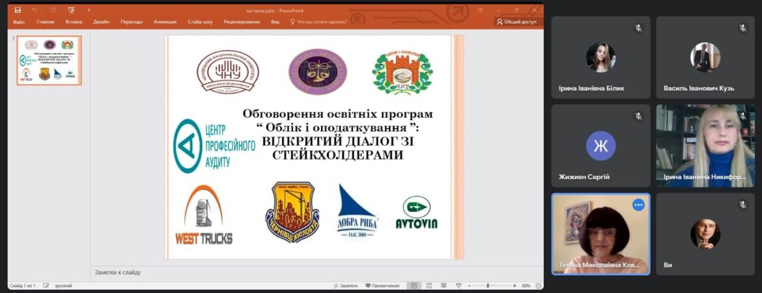
Task: Click the red fortress emblem on slide
Action: (402, 72)
